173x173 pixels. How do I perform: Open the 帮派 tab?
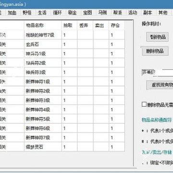point(118,12)
